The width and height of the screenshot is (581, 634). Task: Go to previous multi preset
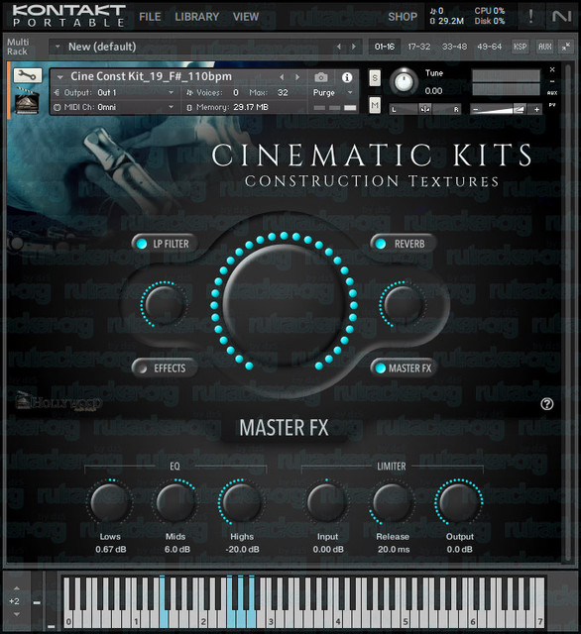pos(339,47)
